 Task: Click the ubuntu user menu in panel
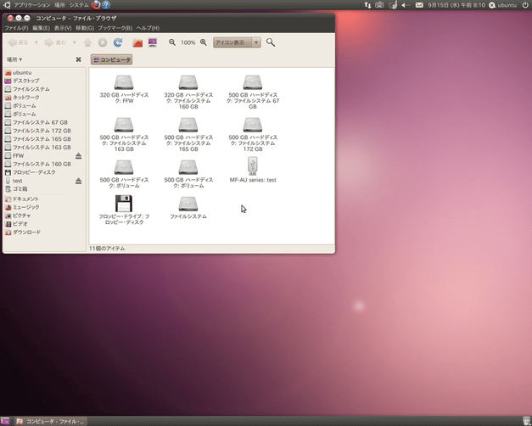click(503, 5)
